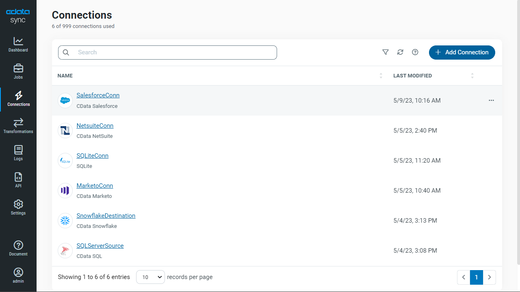The image size is (520, 292).
Task: Click the filter funnel icon
Action: tap(386, 52)
